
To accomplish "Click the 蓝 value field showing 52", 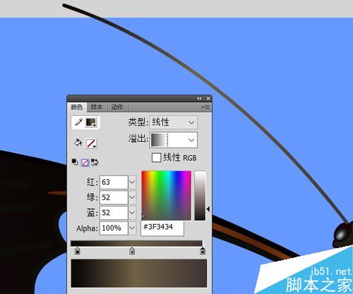I will tap(114, 213).
